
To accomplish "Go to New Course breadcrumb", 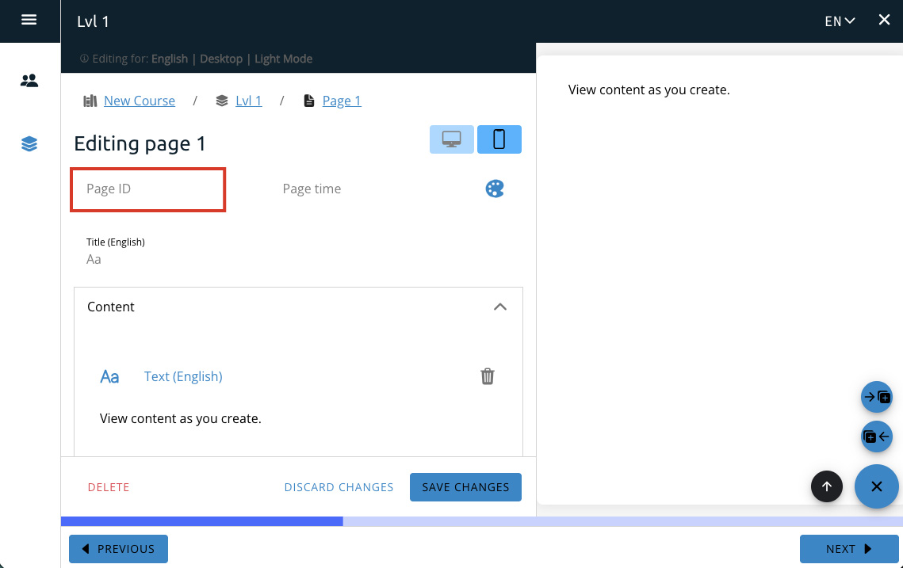I will click(139, 101).
